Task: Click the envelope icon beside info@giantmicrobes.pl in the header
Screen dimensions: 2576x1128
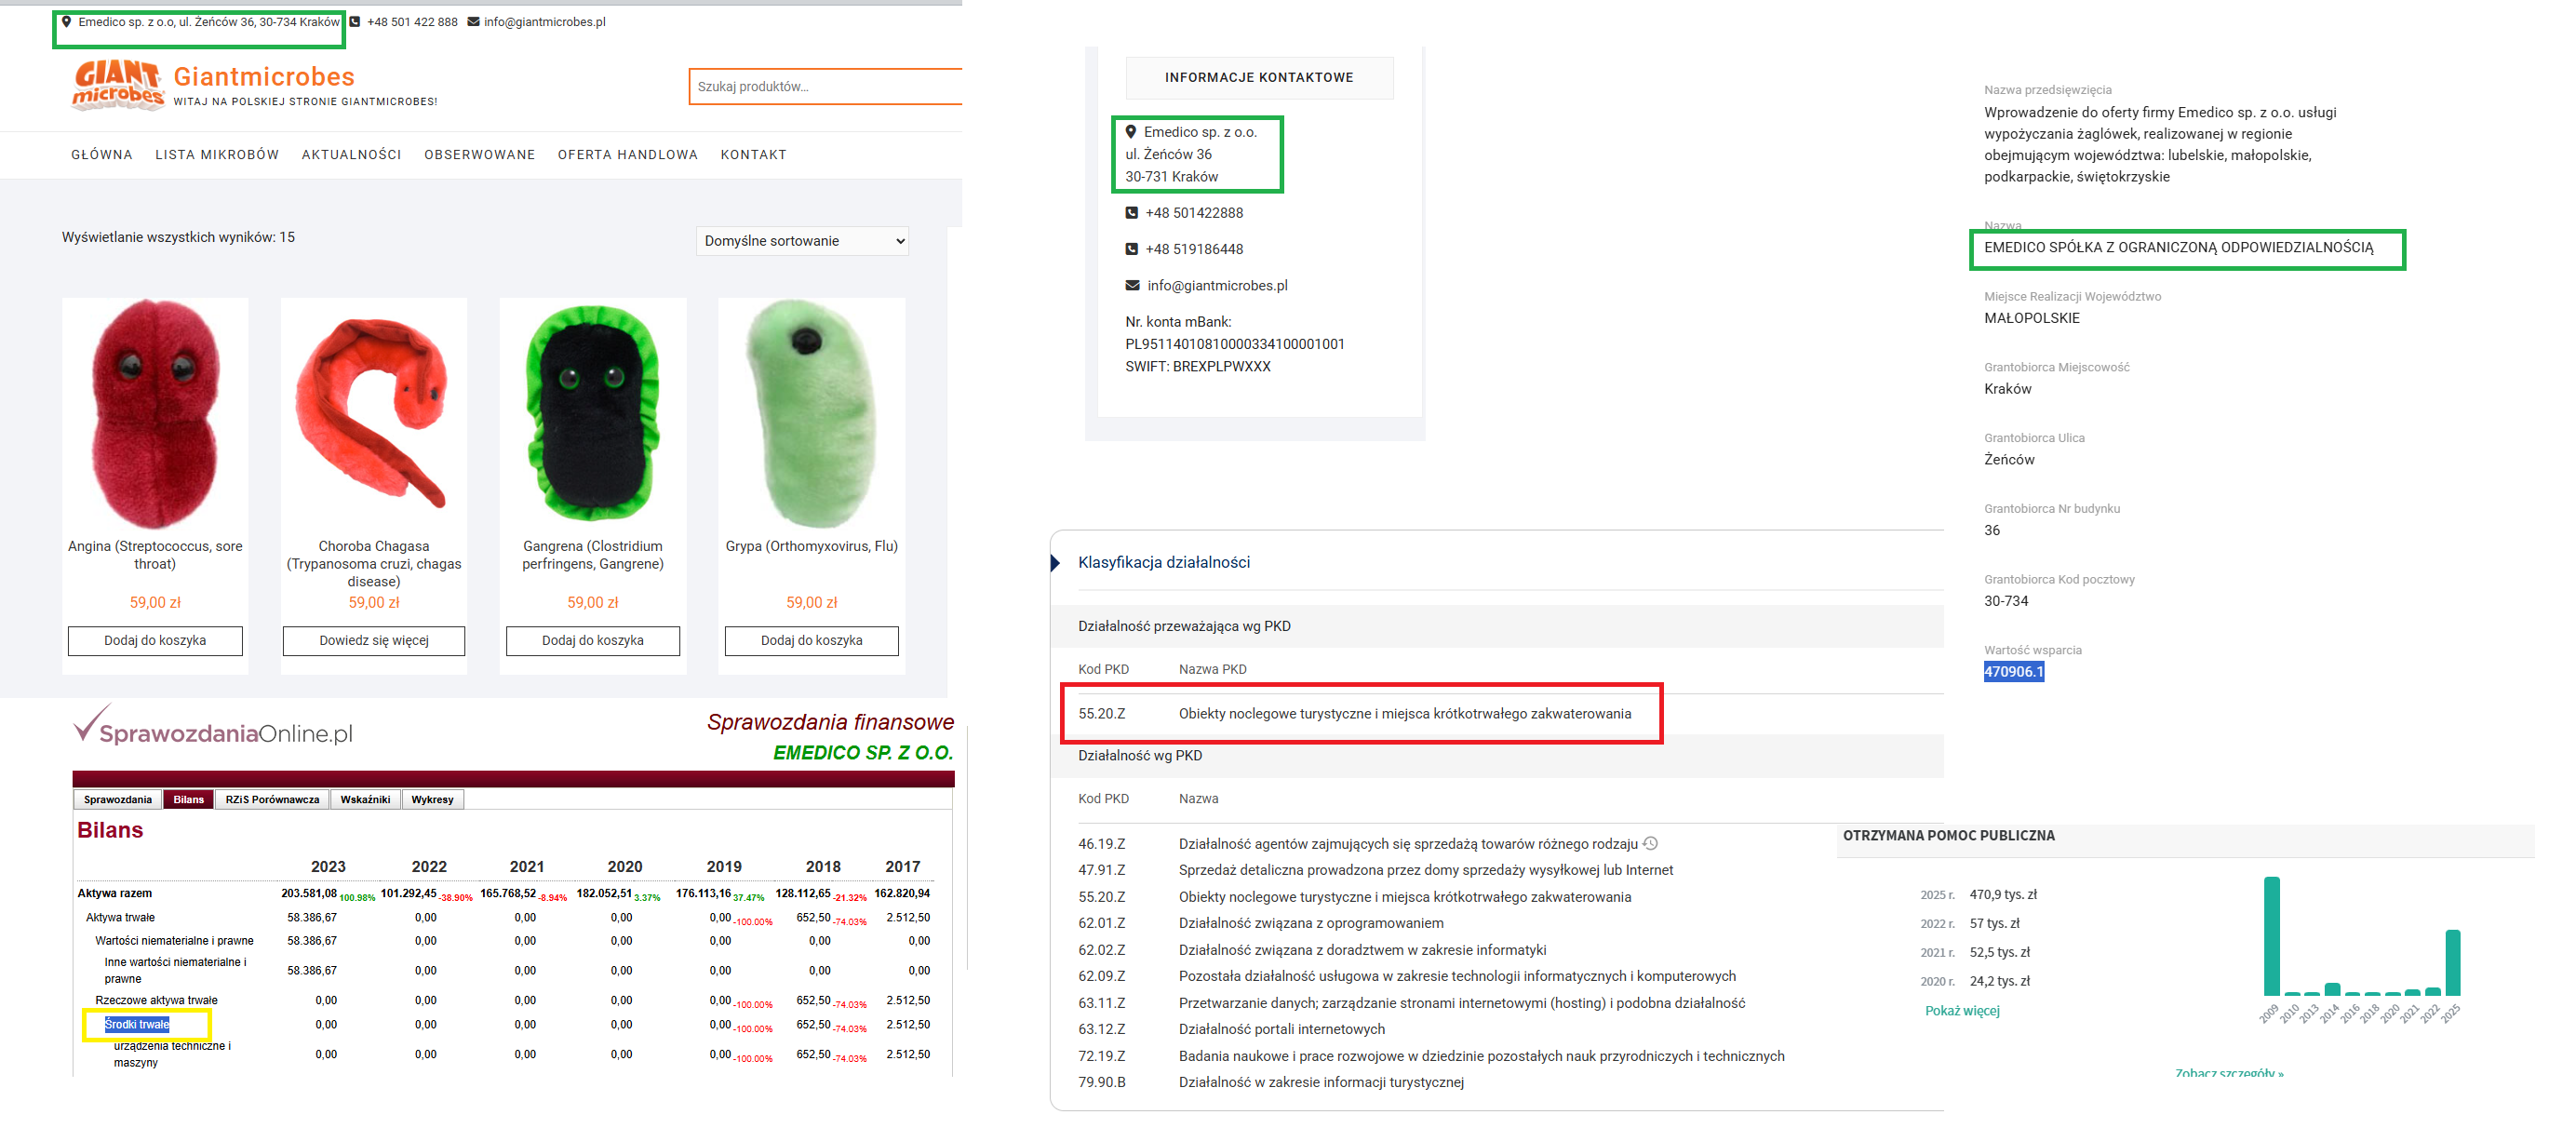Action: (x=472, y=21)
